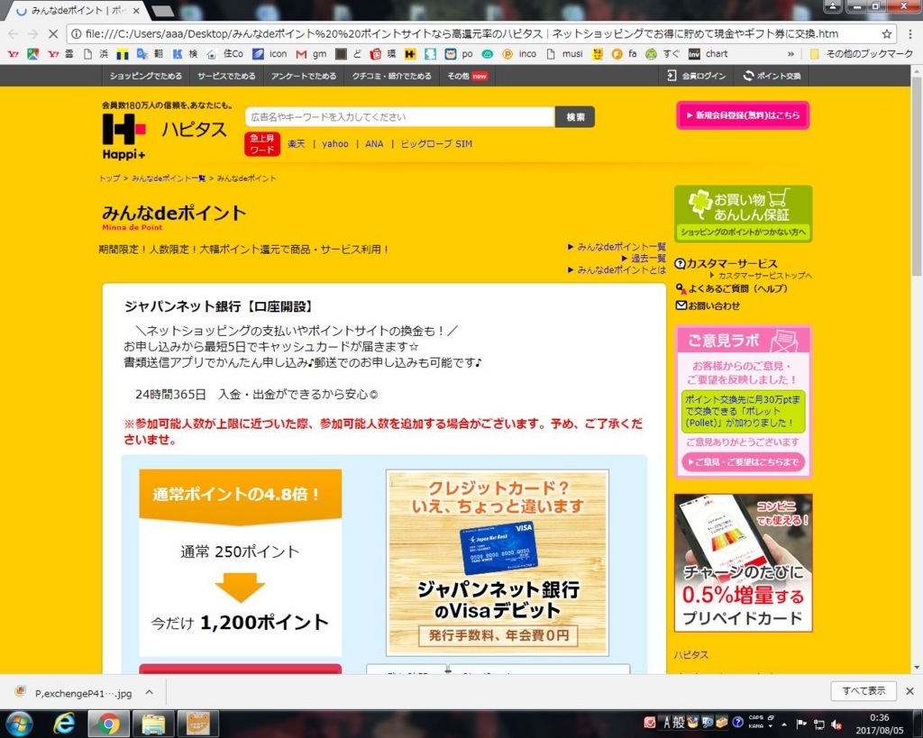The width and height of the screenshot is (923, 738).
Task: Select the 楽天 trending keyword
Action: (x=296, y=143)
